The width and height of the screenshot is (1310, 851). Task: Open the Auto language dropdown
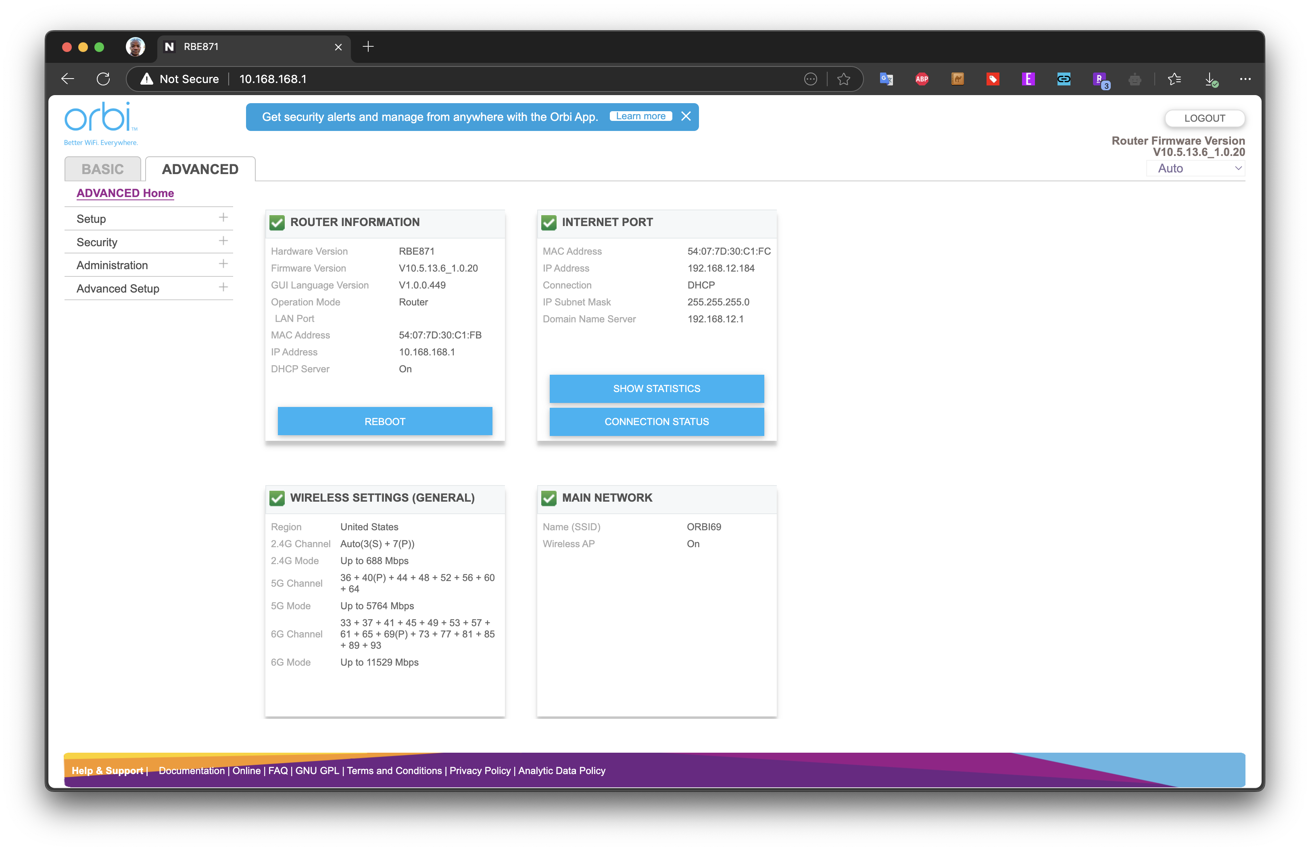tap(1195, 168)
